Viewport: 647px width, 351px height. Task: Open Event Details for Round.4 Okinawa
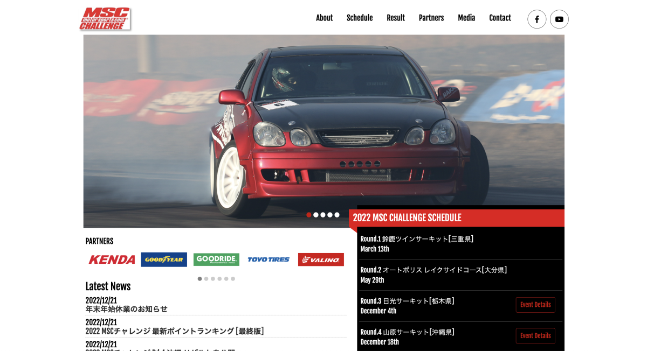(535, 336)
